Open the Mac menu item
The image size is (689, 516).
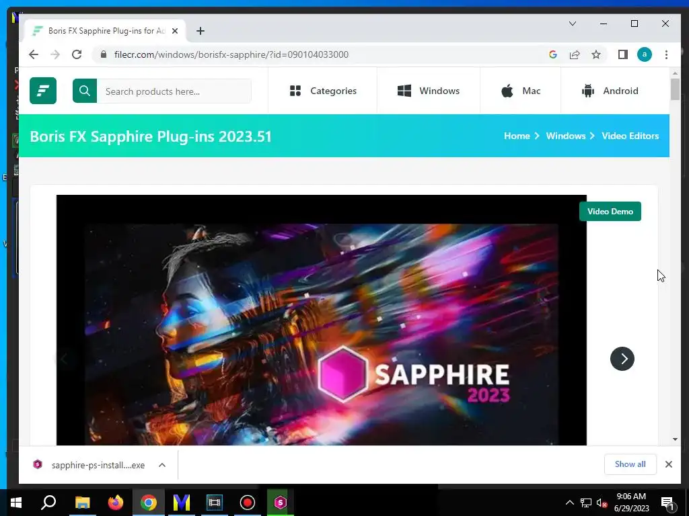[521, 91]
